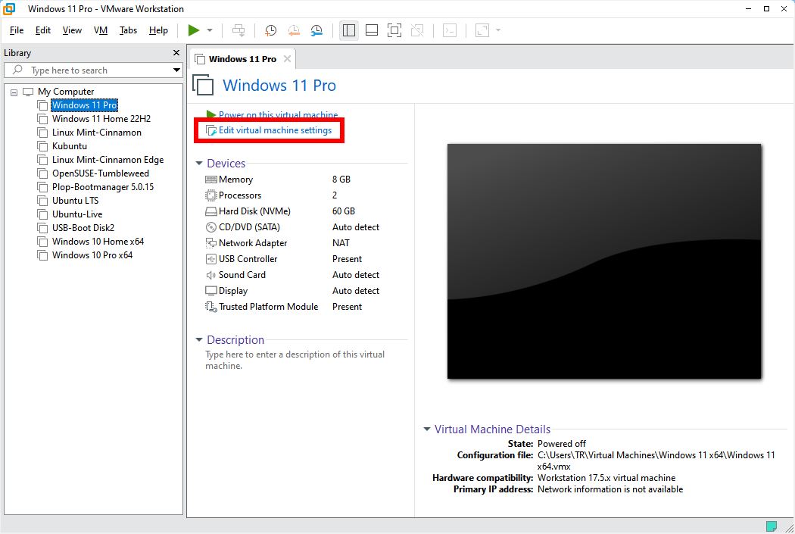Open the library search filter dropdown
795x534 pixels.
(x=176, y=70)
